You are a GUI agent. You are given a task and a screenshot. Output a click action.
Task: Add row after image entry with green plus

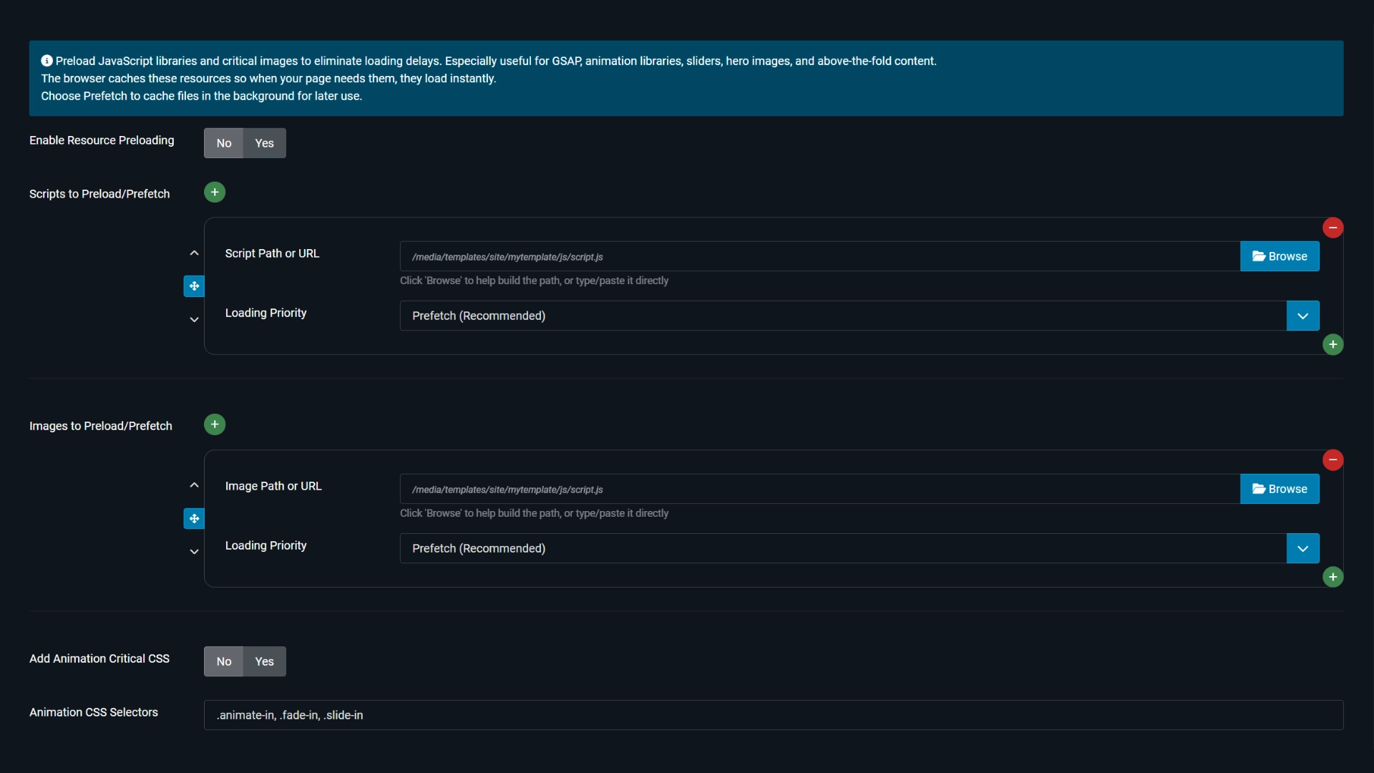[x=1332, y=577]
